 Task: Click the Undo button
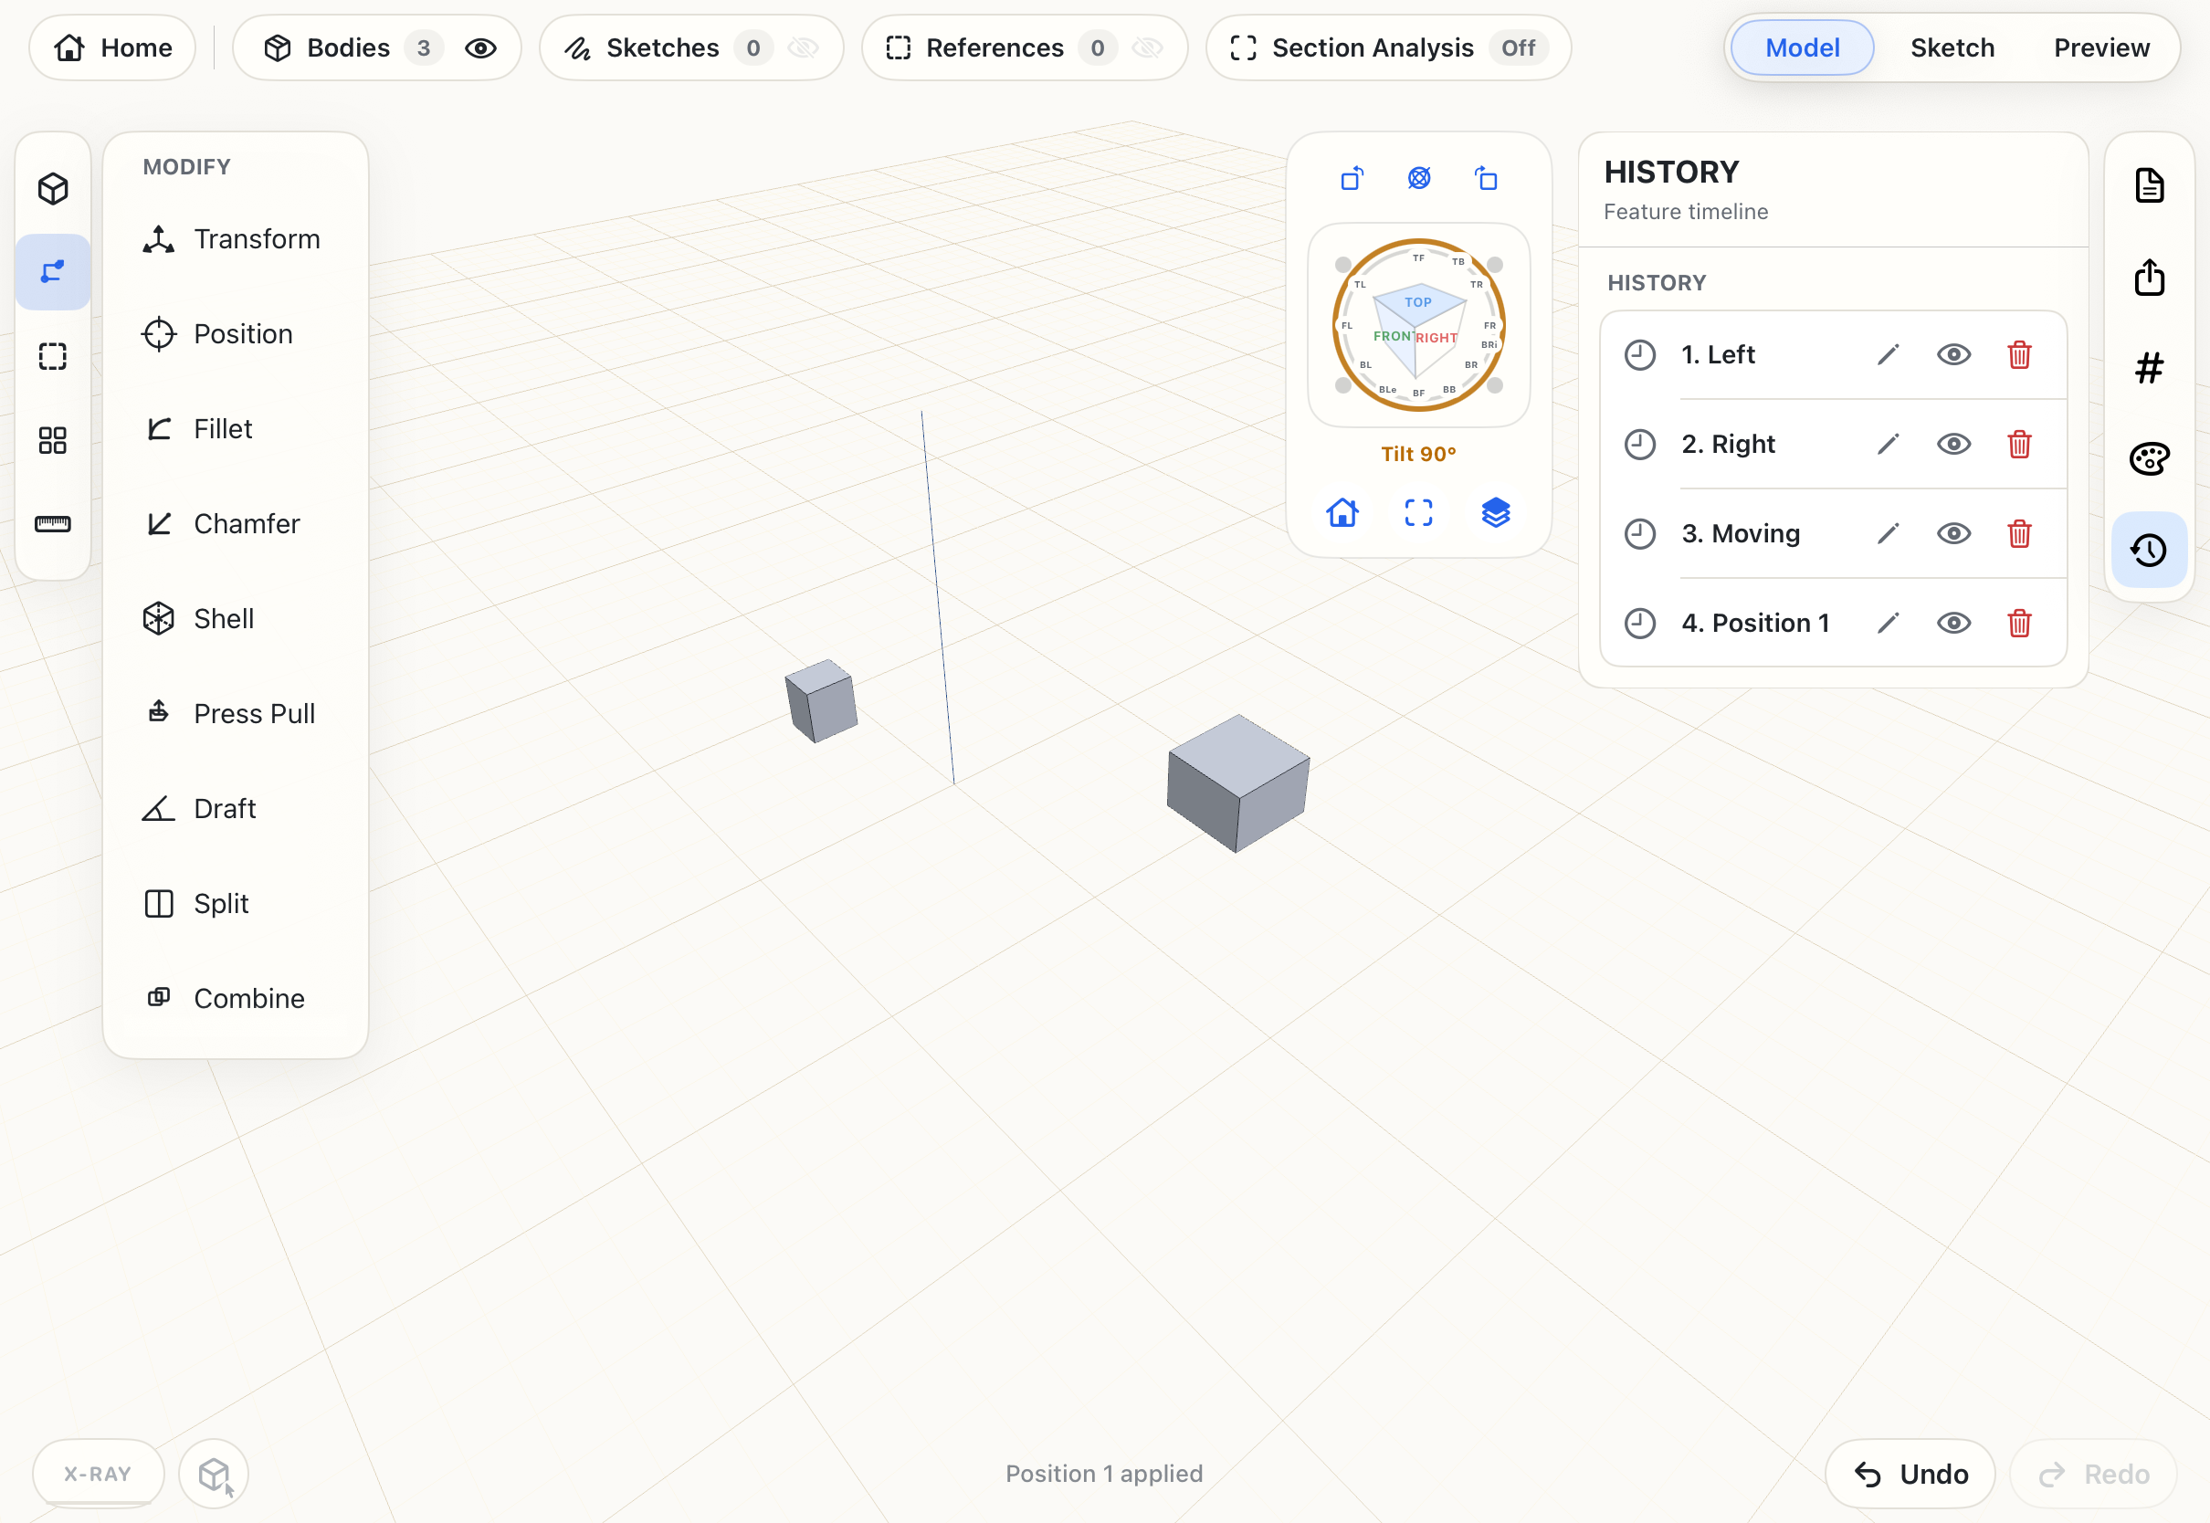tap(1910, 1475)
